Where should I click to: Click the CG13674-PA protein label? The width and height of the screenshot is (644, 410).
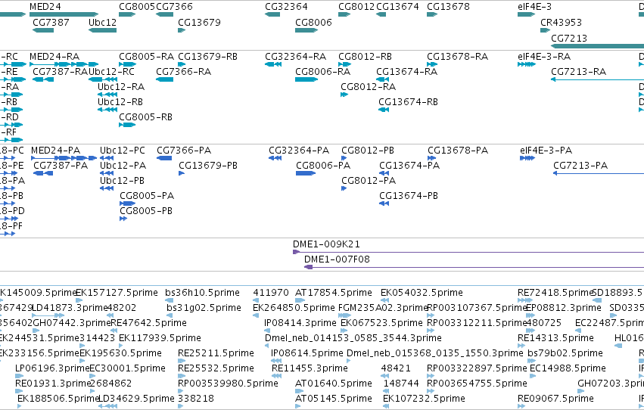(409, 166)
